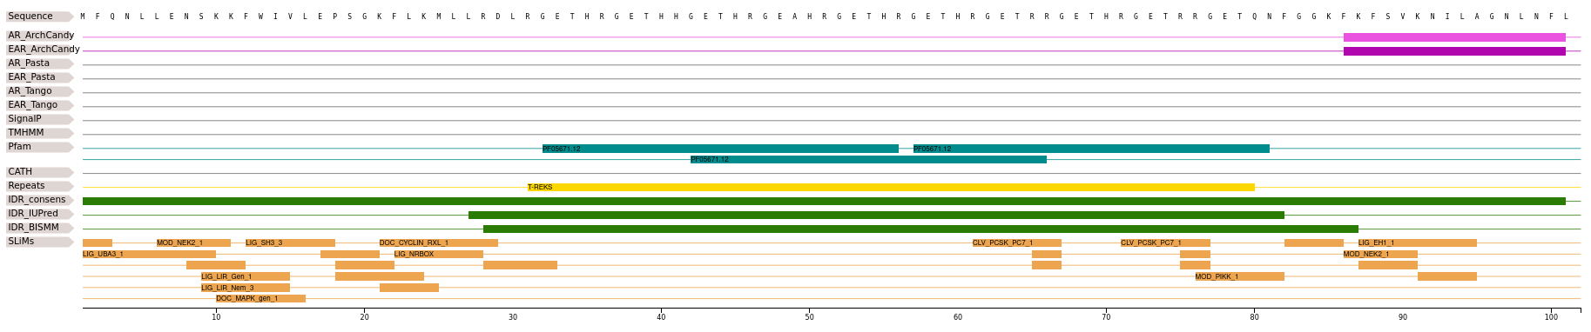Click the TMHMM track label
1591x332 pixels.
tap(39, 133)
